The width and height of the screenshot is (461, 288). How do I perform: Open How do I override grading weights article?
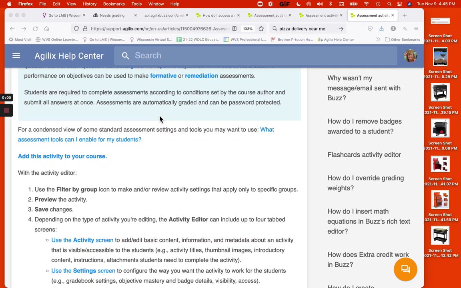pyautogui.click(x=366, y=183)
